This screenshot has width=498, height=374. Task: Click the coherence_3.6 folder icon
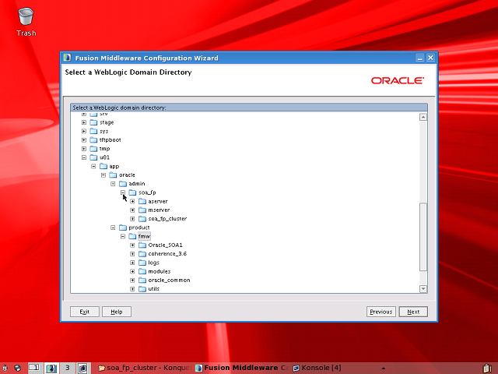[142, 254]
